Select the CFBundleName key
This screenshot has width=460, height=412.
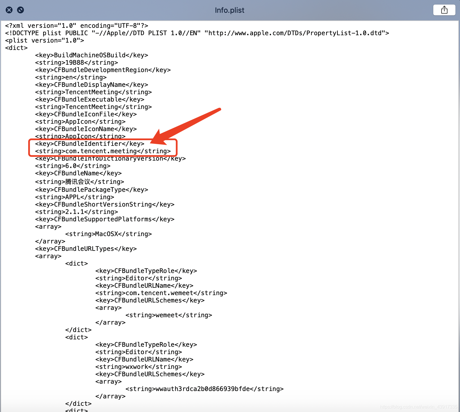pyautogui.click(x=78, y=173)
